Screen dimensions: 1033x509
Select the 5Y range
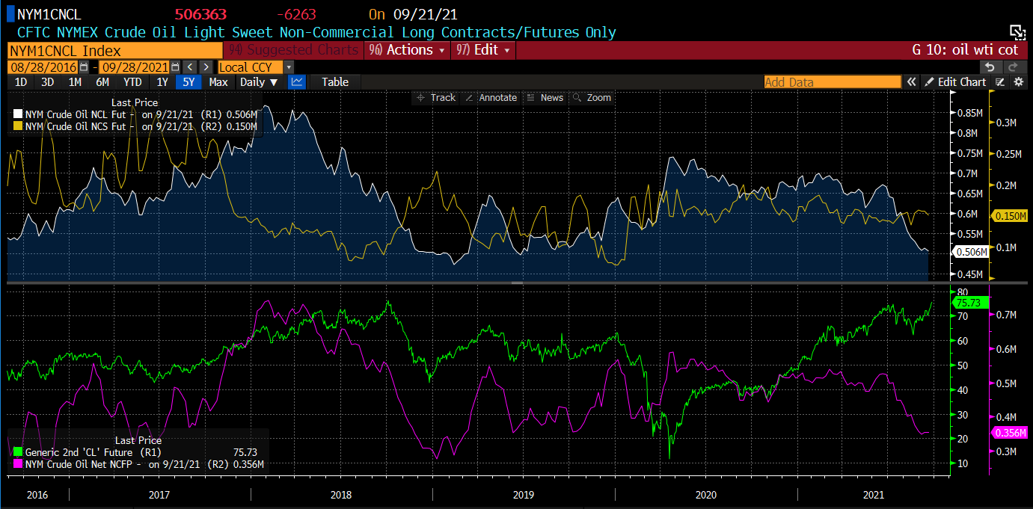(188, 82)
